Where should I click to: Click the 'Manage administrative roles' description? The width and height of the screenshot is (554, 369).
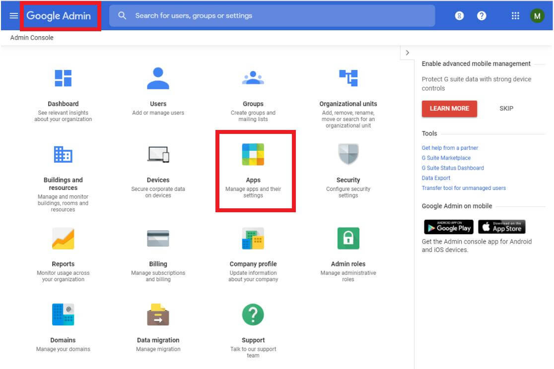click(348, 276)
